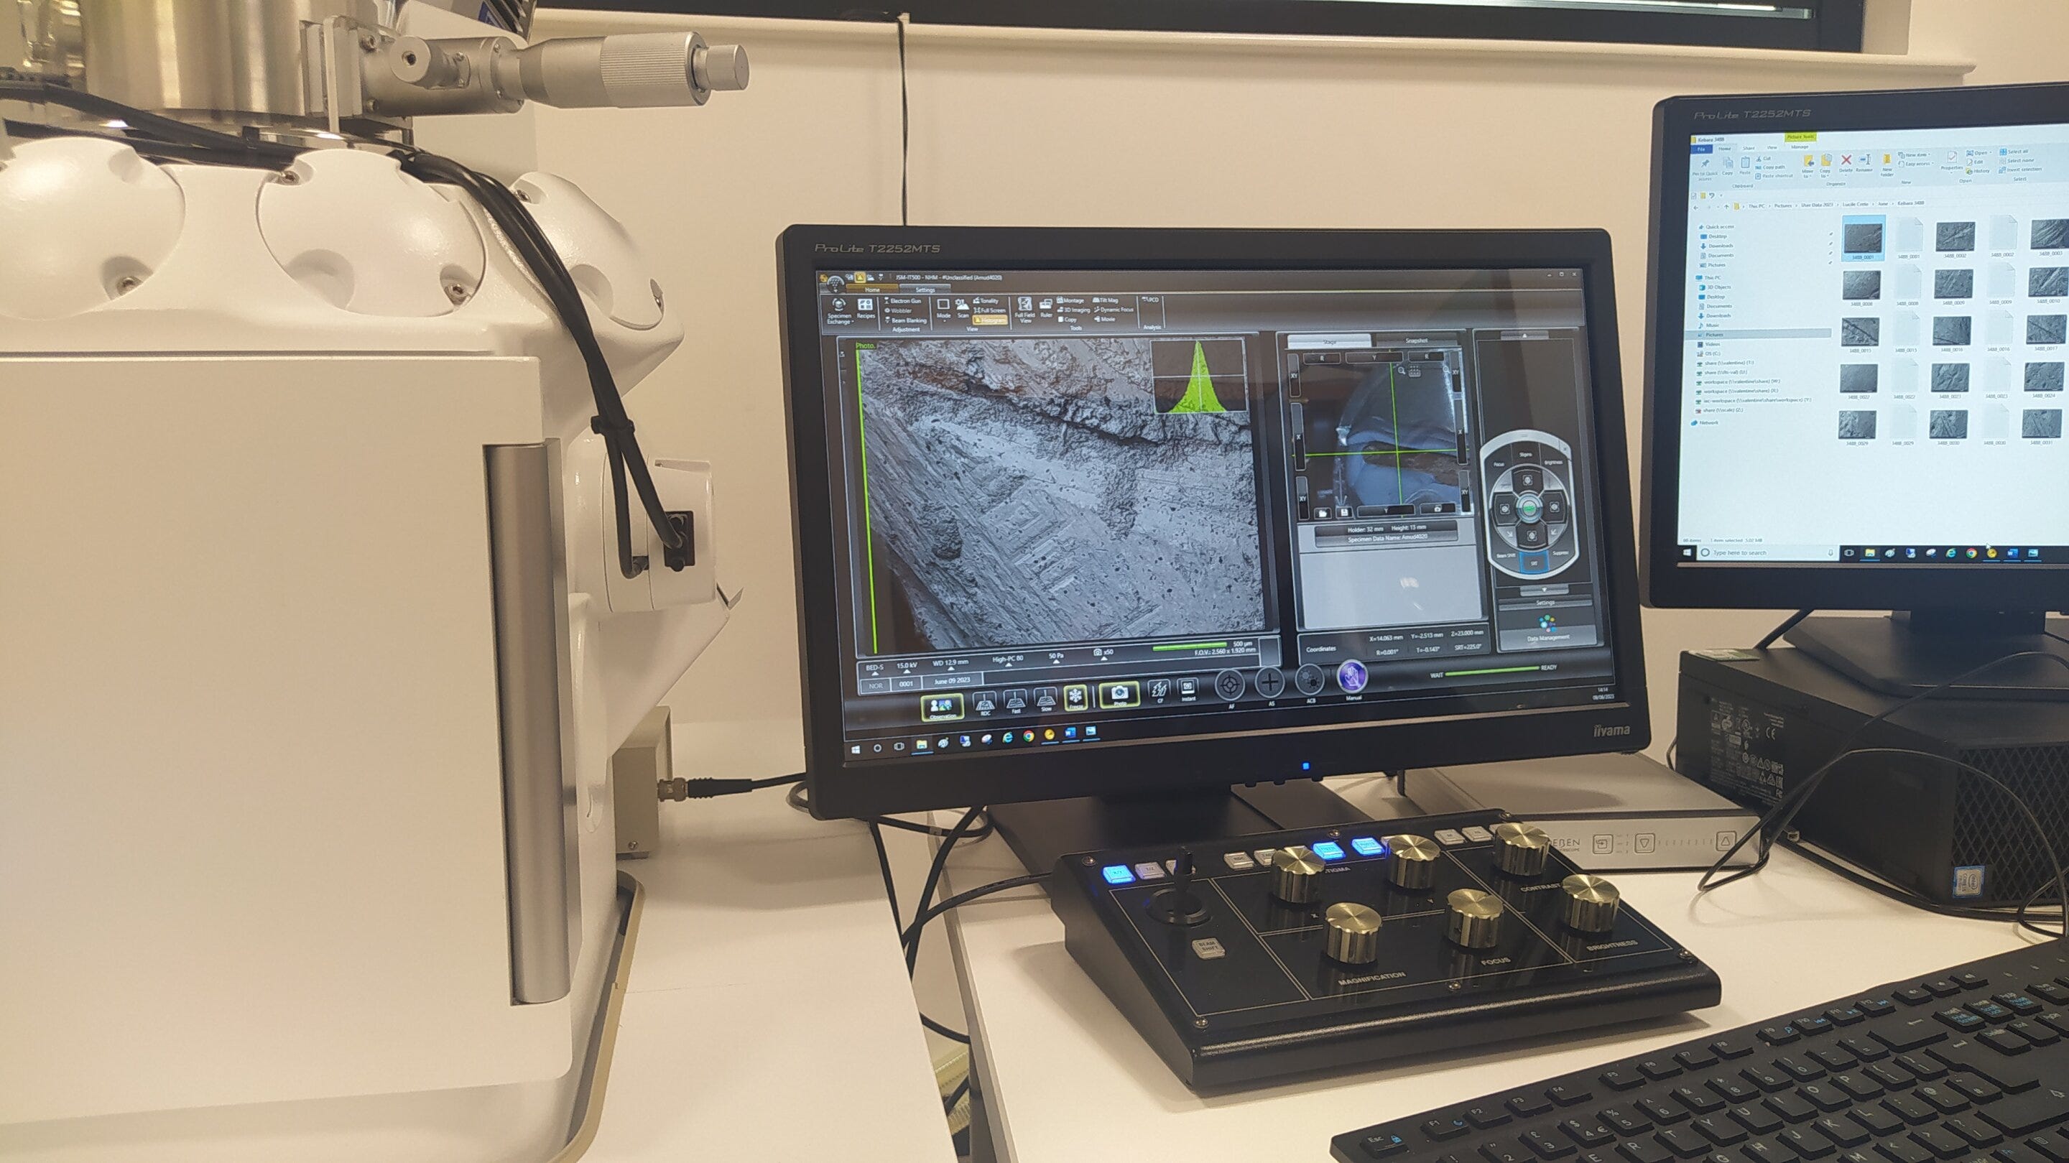2069x1163 pixels.
Task: Click the top Y stage slider bar
Action: click(x=1375, y=358)
